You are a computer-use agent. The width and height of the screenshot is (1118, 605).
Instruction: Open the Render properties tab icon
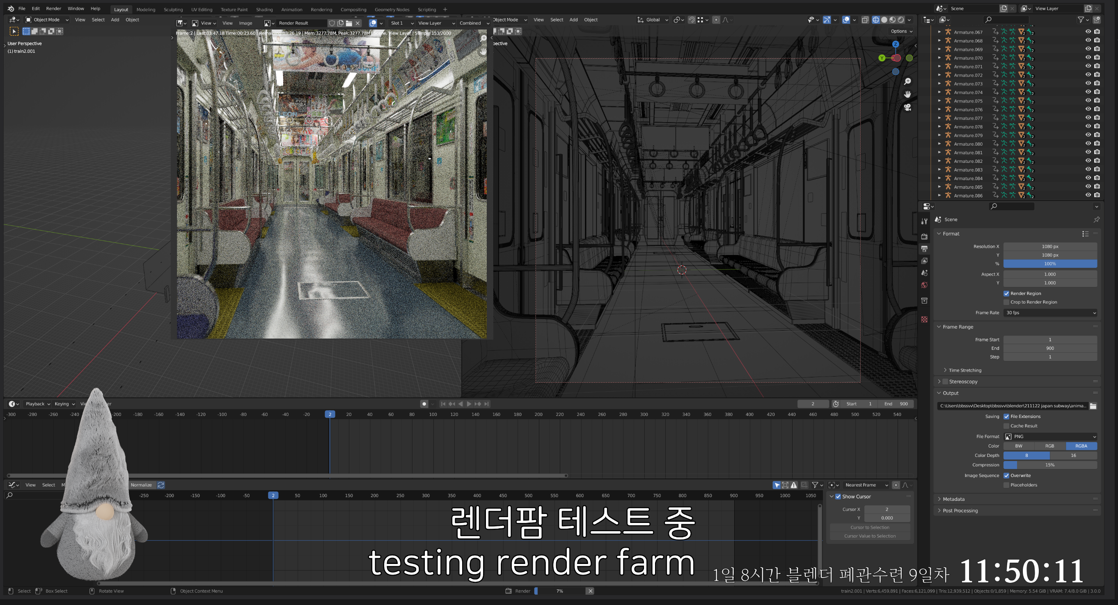point(924,236)
